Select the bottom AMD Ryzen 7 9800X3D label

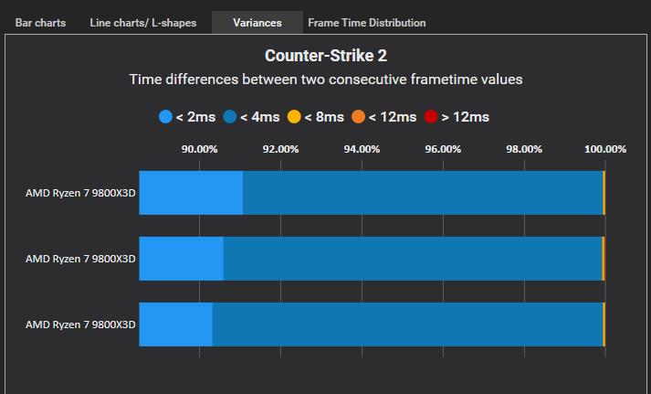pos(80,325)
